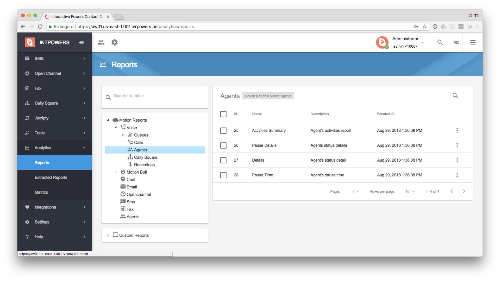Open the users icon in top toolbar
This screenshot has height=281, width=500.
coord(101,42)
